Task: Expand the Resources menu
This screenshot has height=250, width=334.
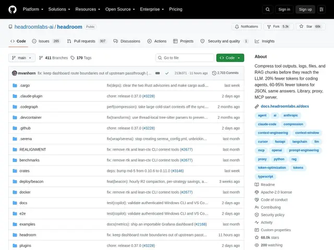Action: coord(88,9)
